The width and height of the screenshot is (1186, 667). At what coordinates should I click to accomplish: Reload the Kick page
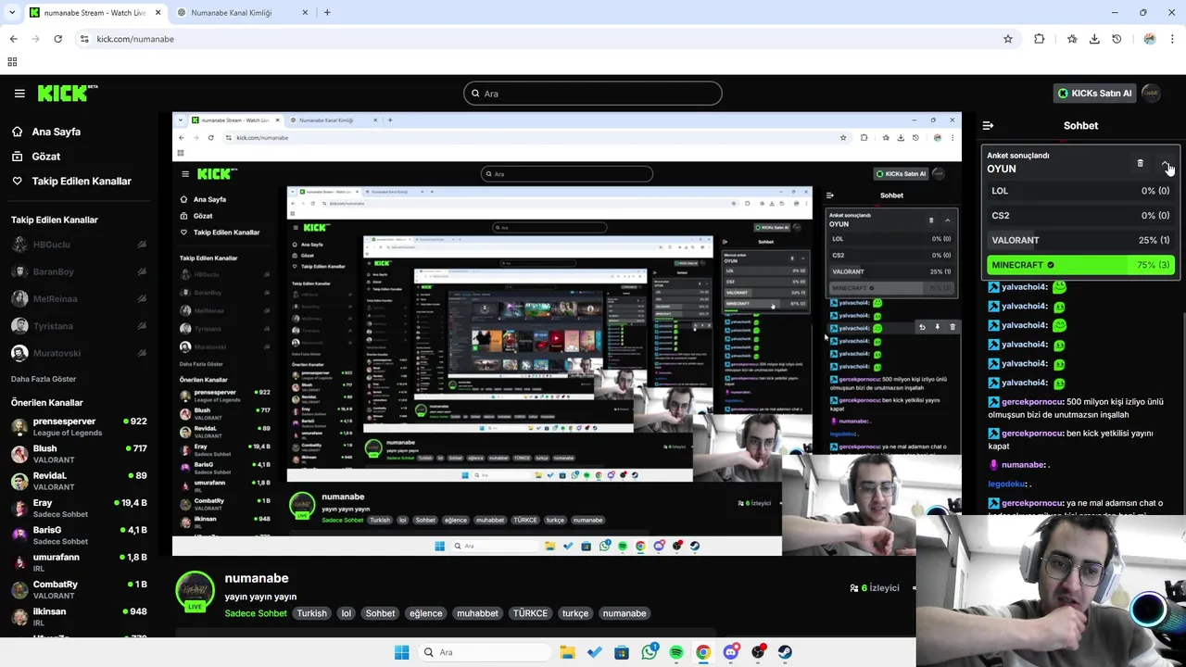tap(57, 39)
